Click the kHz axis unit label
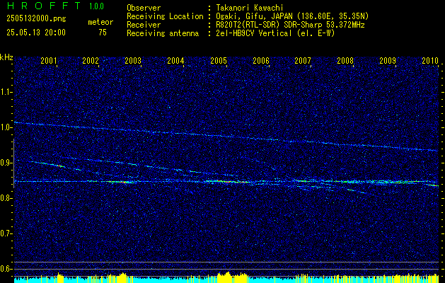The height and width of the screenshot is (283, 445). point(6,57)
